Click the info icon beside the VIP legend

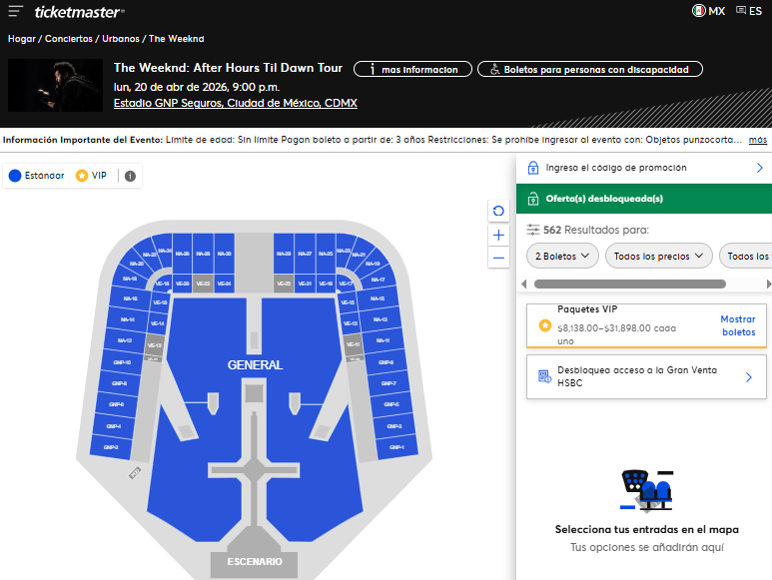tap(130, 176)
